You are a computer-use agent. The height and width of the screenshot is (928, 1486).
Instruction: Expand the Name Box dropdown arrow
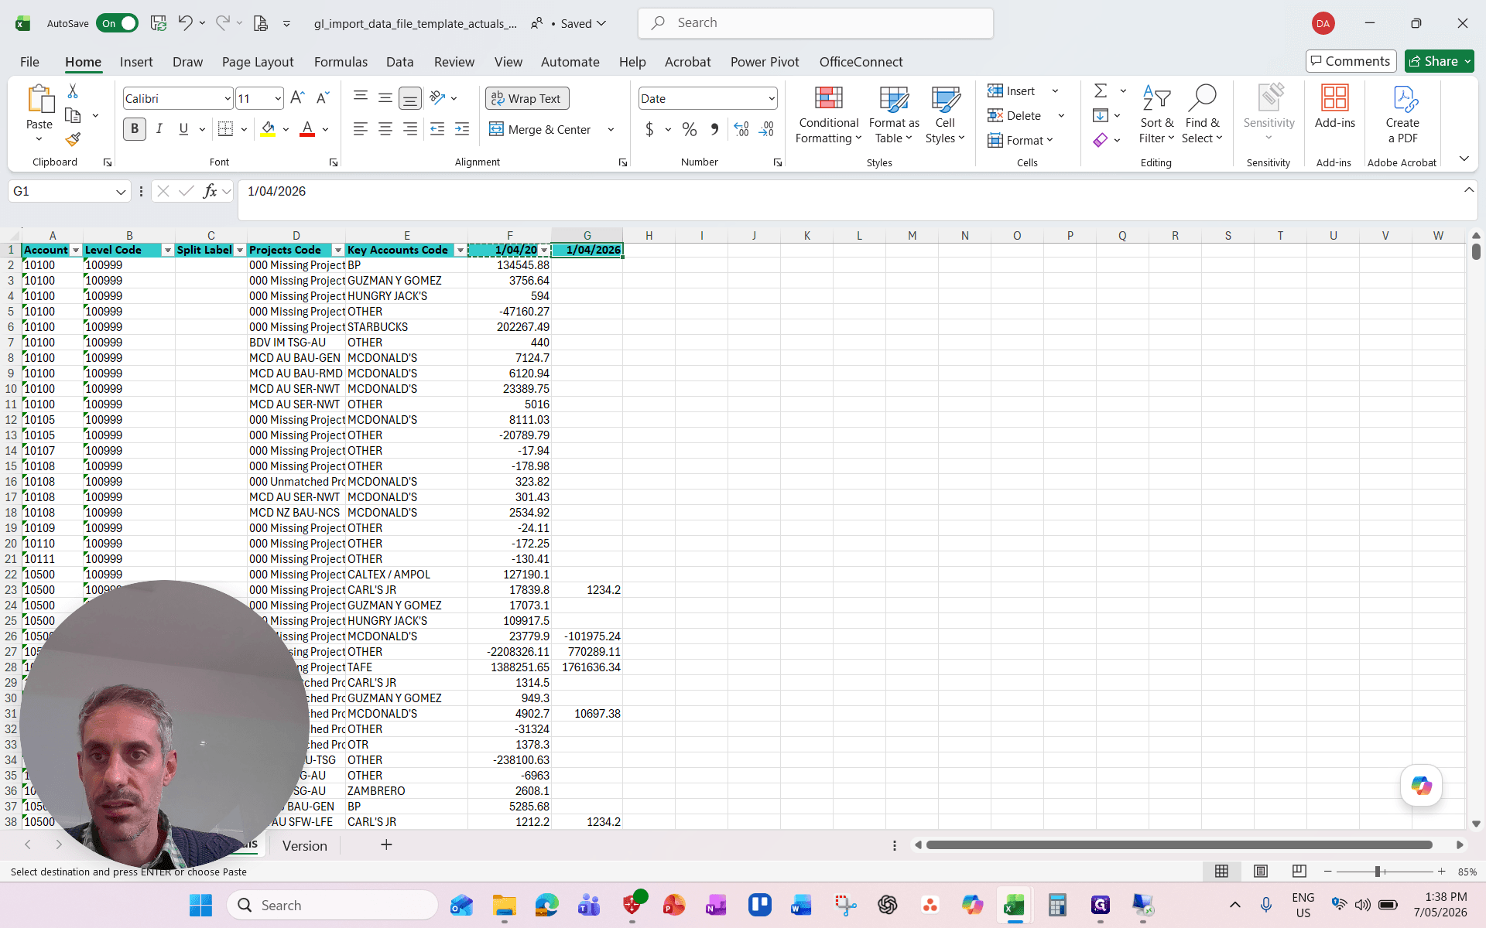(x=121, y=192)
